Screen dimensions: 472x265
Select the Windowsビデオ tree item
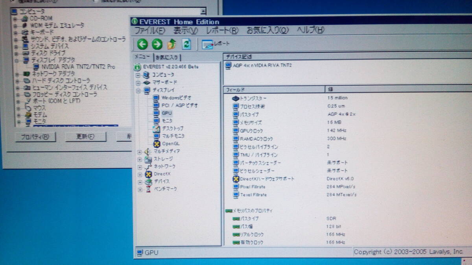(177, 98)
